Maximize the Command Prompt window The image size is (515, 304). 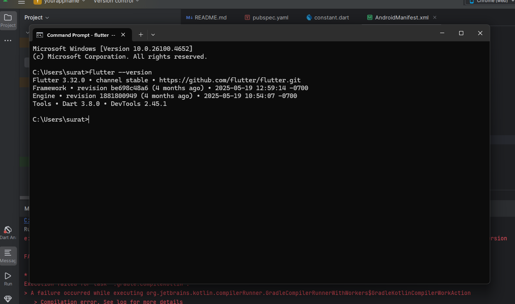tap(461, 33)
